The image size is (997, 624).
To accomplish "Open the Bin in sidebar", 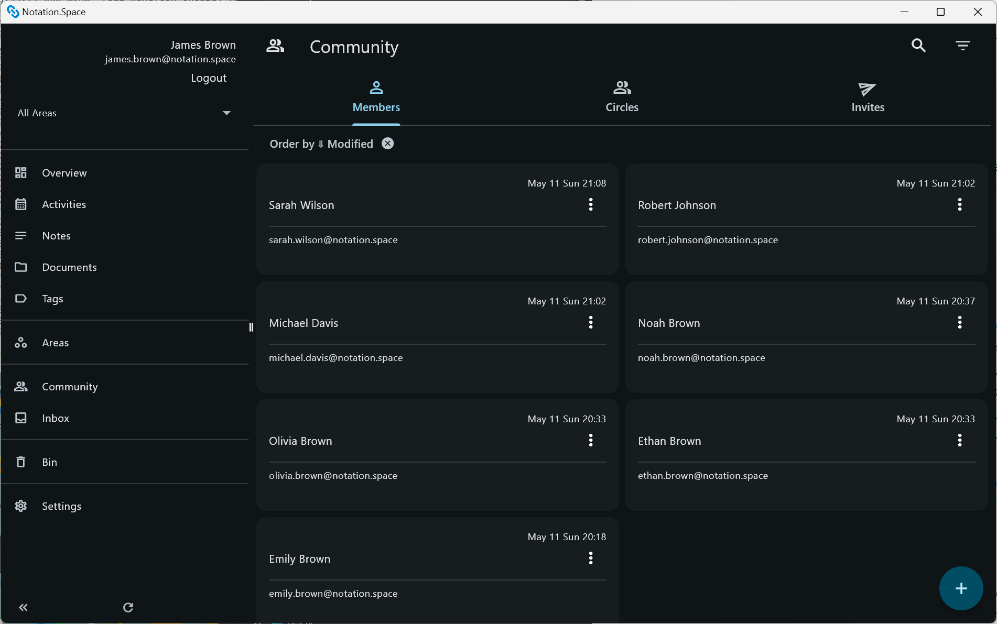I will point(49,462).
